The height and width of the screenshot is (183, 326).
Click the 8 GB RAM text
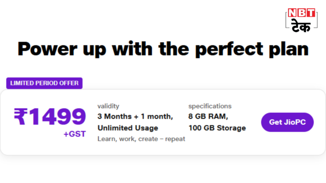[x=208, y=117]
